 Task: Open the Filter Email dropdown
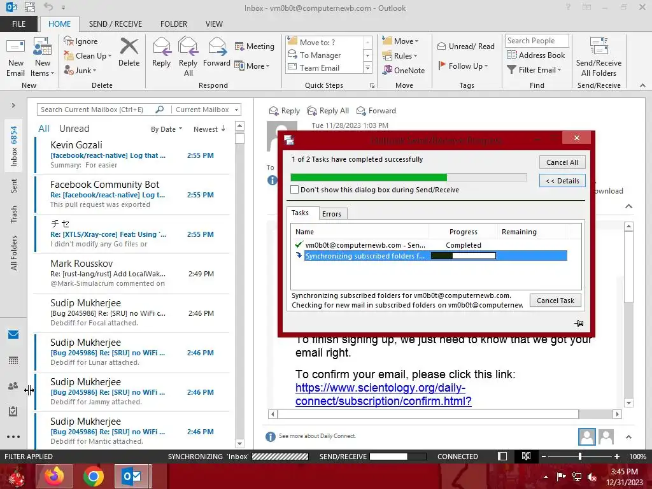point(534,70)
